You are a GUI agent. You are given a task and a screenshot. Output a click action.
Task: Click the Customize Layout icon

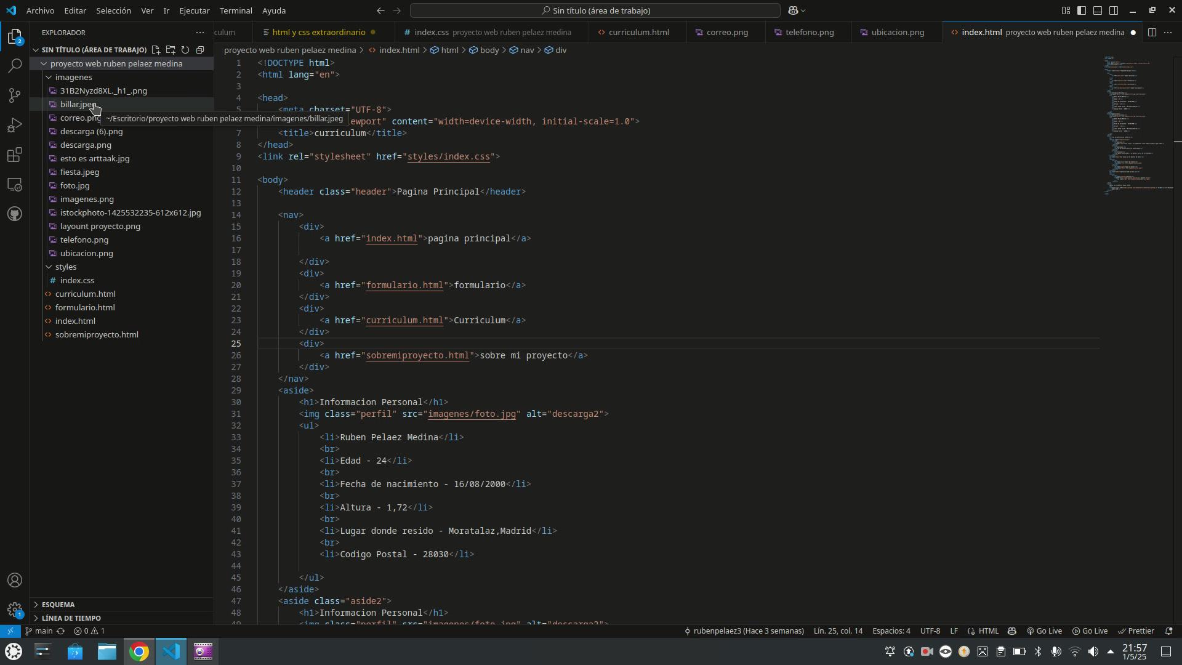click(1066, 10)
